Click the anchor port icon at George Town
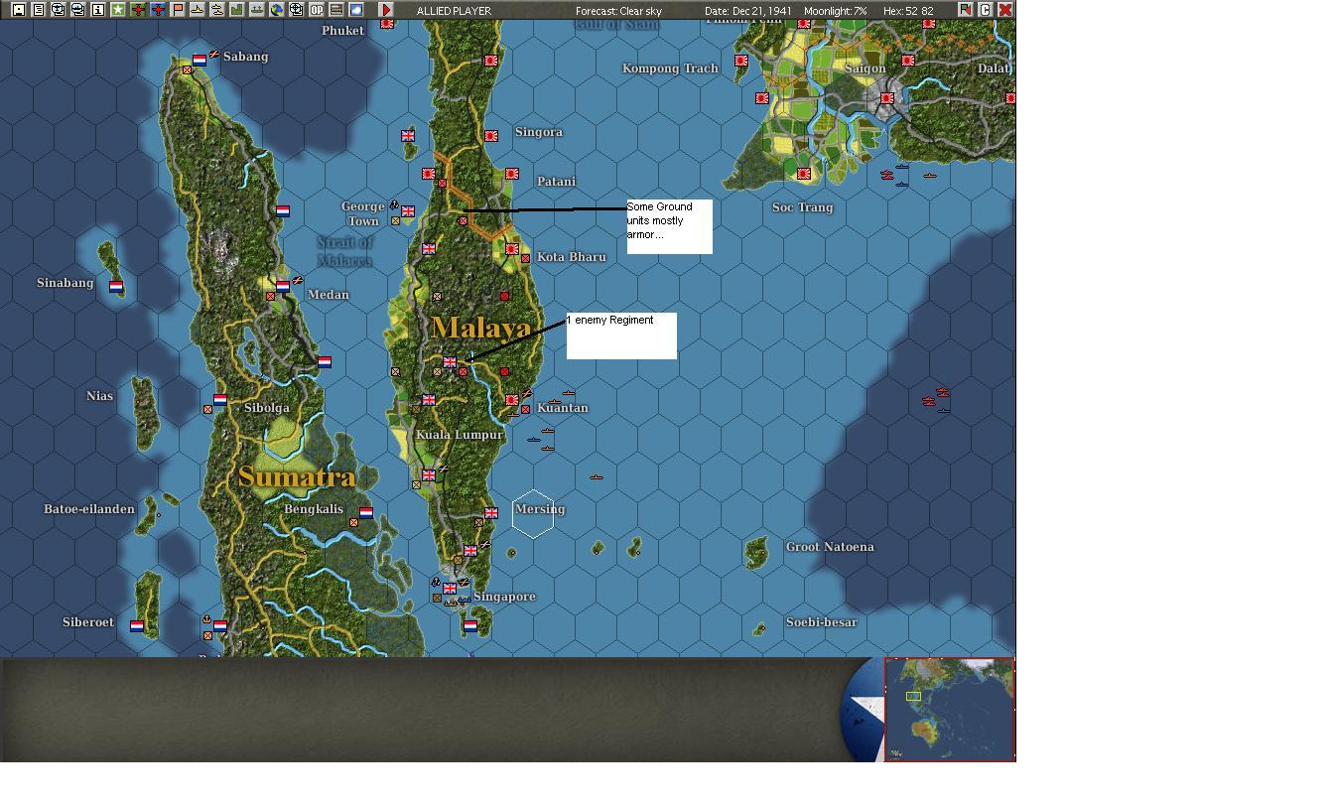1335x804 pixels. pyautogui.click(x=394, y=205)
